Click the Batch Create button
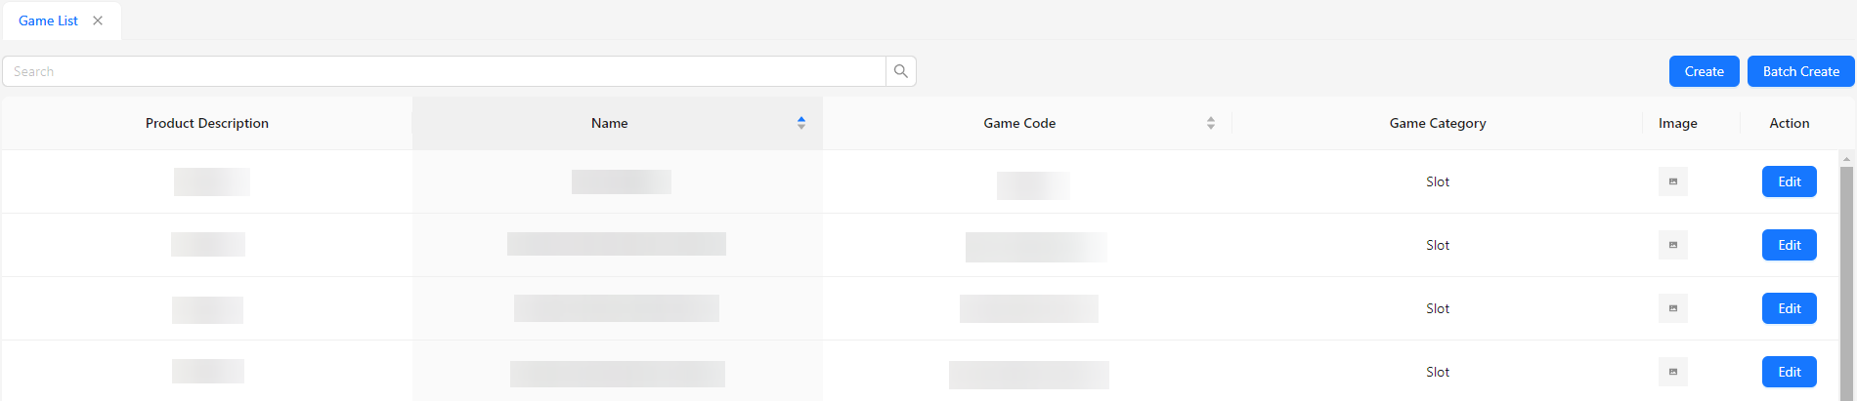The image size is (1857, 401). click(1800, 71)
